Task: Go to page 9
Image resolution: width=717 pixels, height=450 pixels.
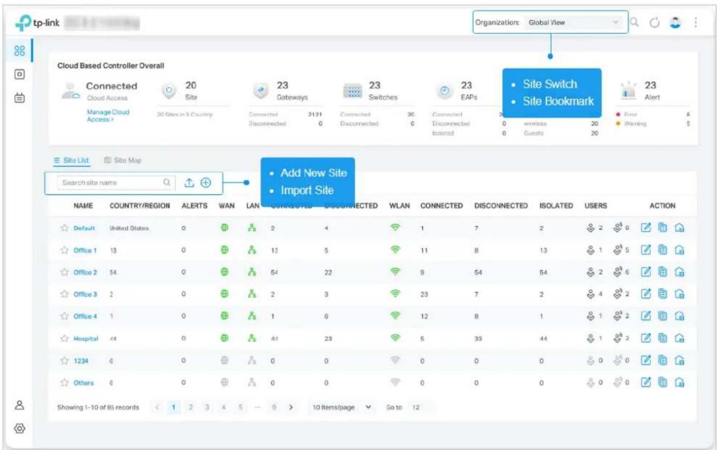Action: point(275,406)
